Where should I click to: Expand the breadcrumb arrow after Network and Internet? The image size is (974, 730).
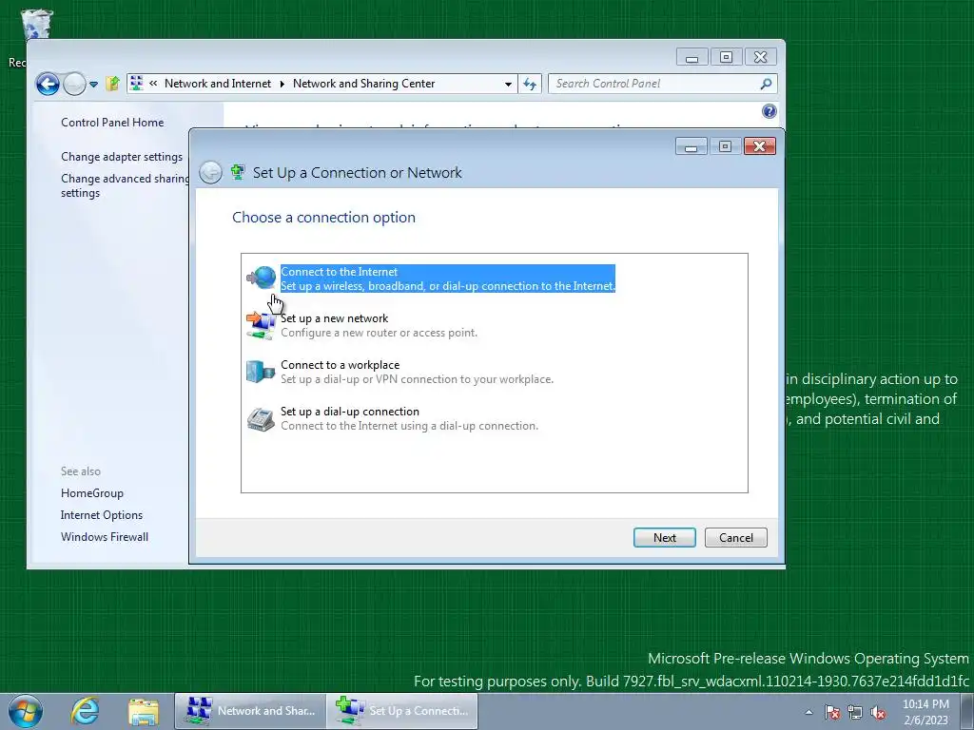(x=282, y=84)
